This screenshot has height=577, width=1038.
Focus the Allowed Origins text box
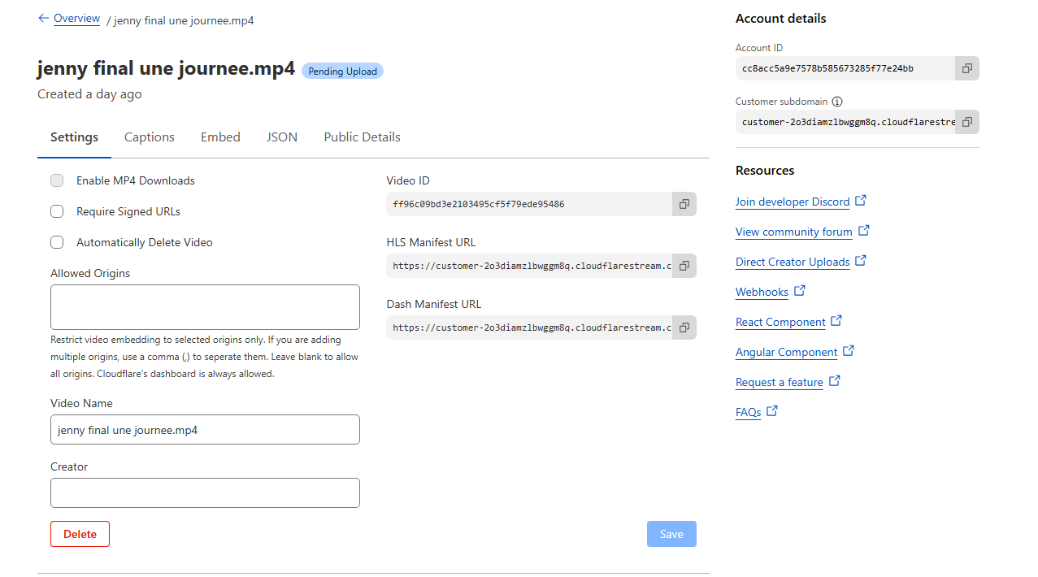tap(205, 307)
